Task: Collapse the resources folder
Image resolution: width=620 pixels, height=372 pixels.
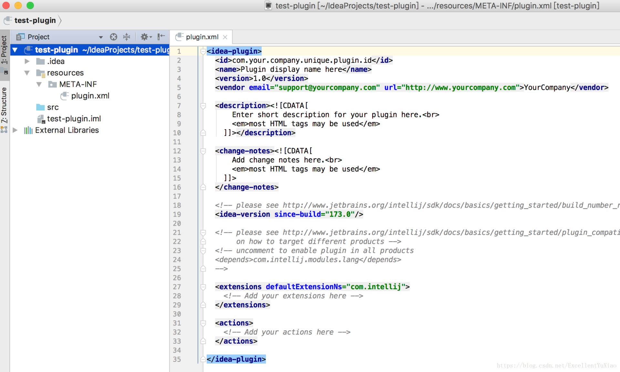Action: click(x=27, y=73)
